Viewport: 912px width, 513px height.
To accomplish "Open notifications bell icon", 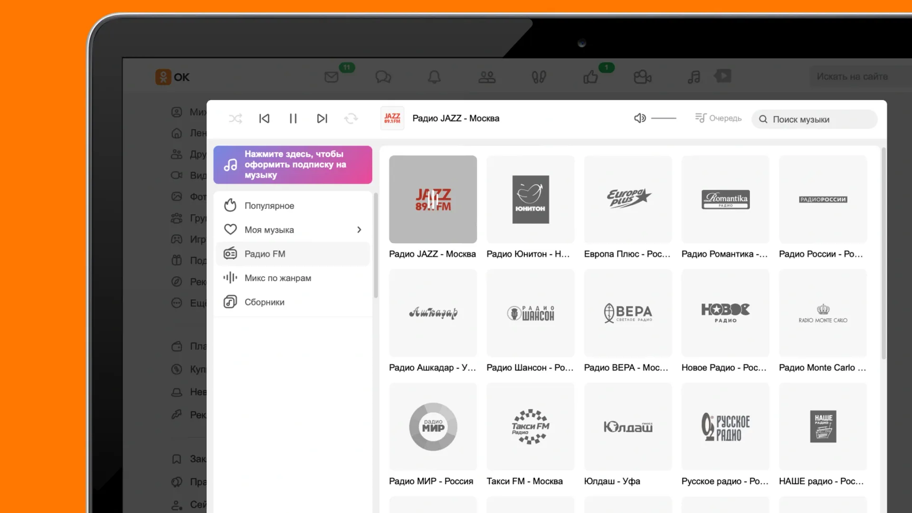I will click(x=435, y=77).
